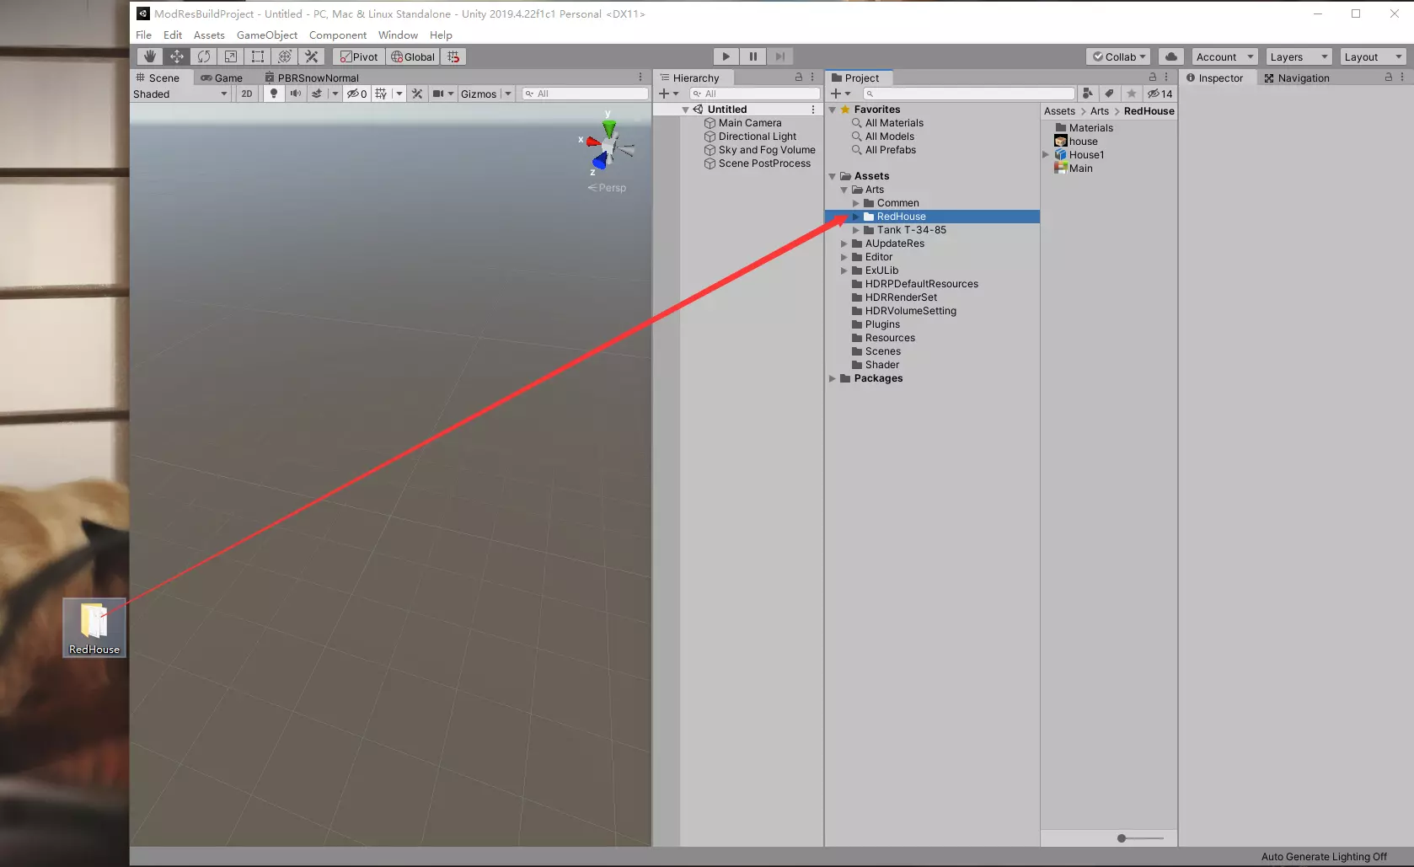Open the Gizmos dropdown arrow
The width and height of the screenshot is (1414, 867).
[508, 94]
